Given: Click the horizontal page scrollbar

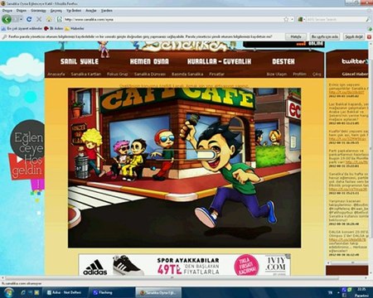Looking at the screenshot, I should (x=172, y=278).
